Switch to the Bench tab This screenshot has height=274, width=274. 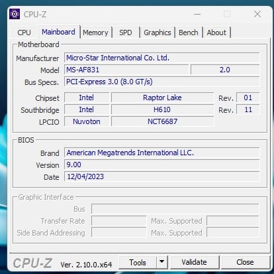coord(189,33)
